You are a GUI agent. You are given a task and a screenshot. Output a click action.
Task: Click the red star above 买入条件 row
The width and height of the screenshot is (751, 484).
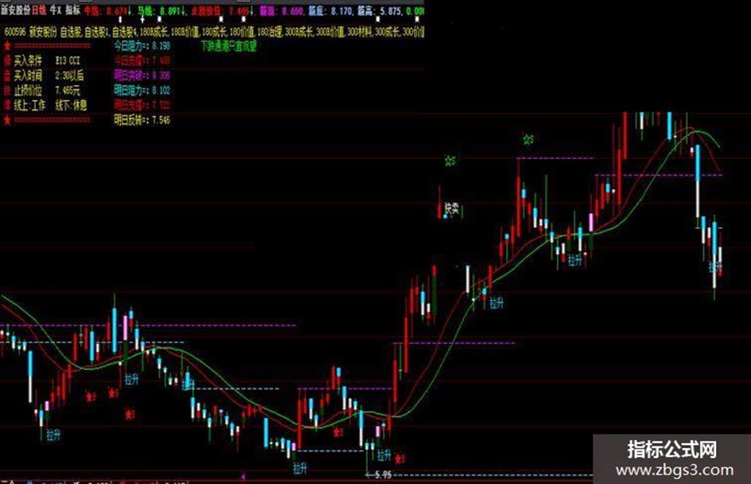7,46
